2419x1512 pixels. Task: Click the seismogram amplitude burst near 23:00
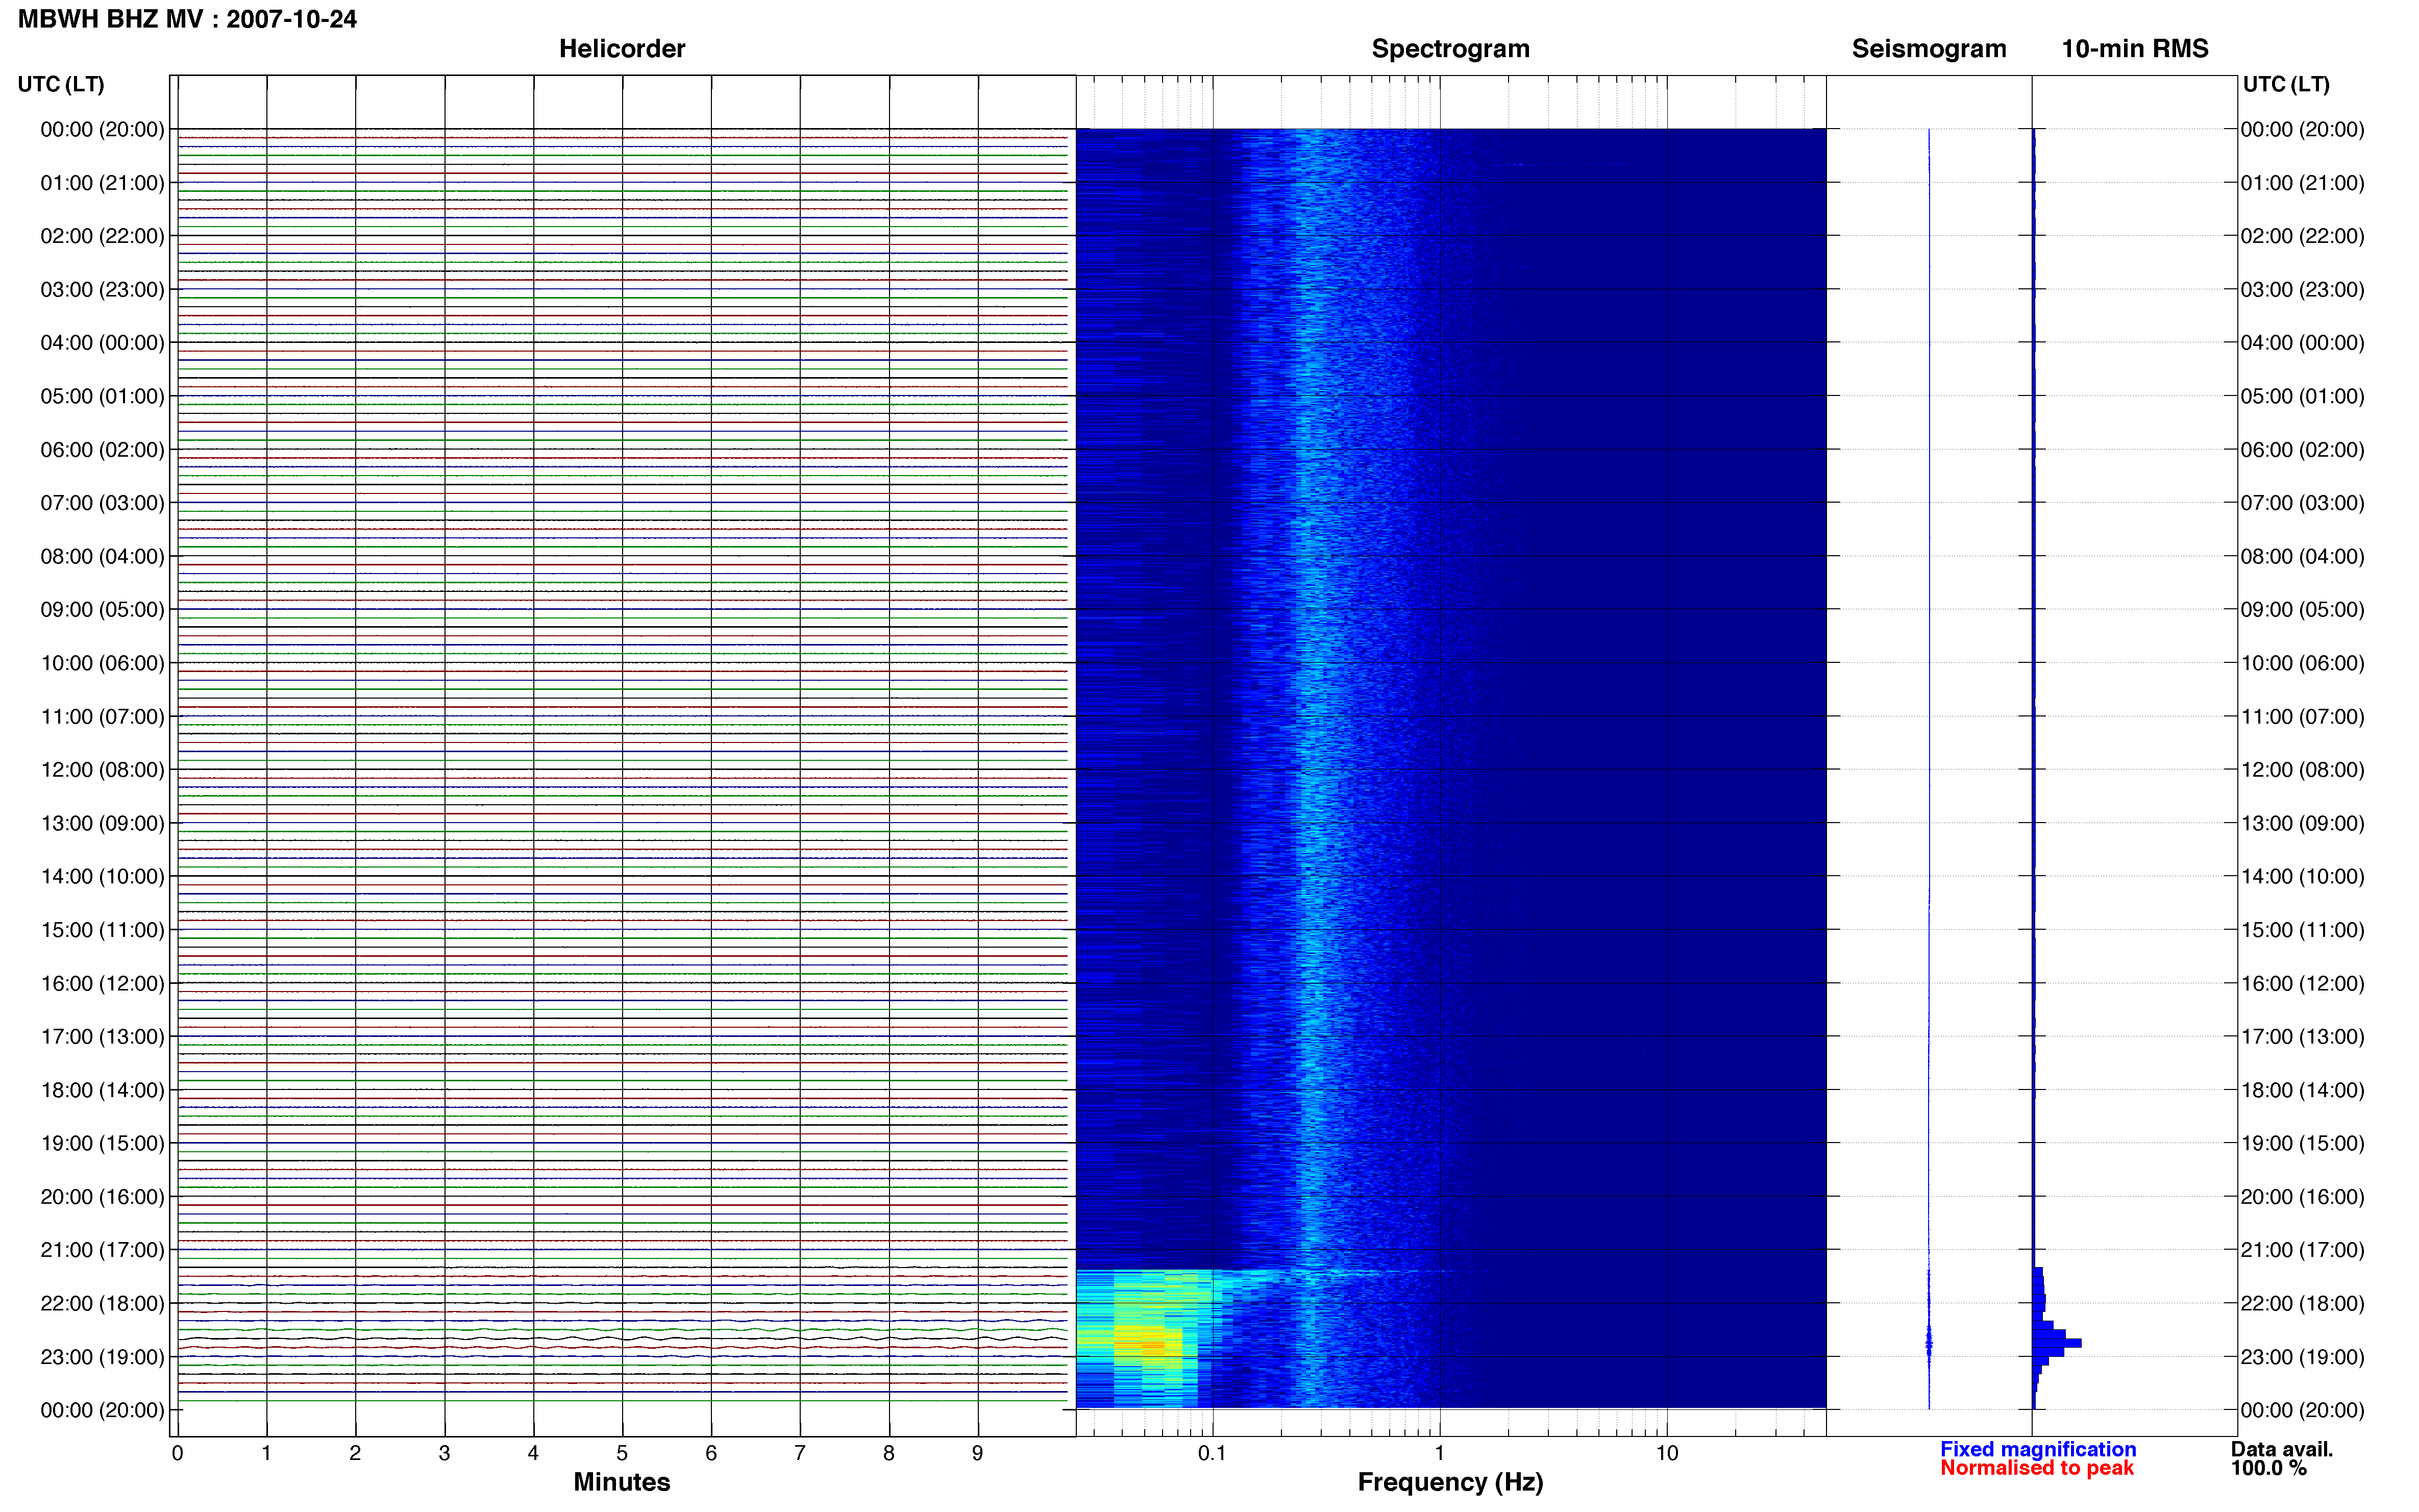[1929, 1343]
